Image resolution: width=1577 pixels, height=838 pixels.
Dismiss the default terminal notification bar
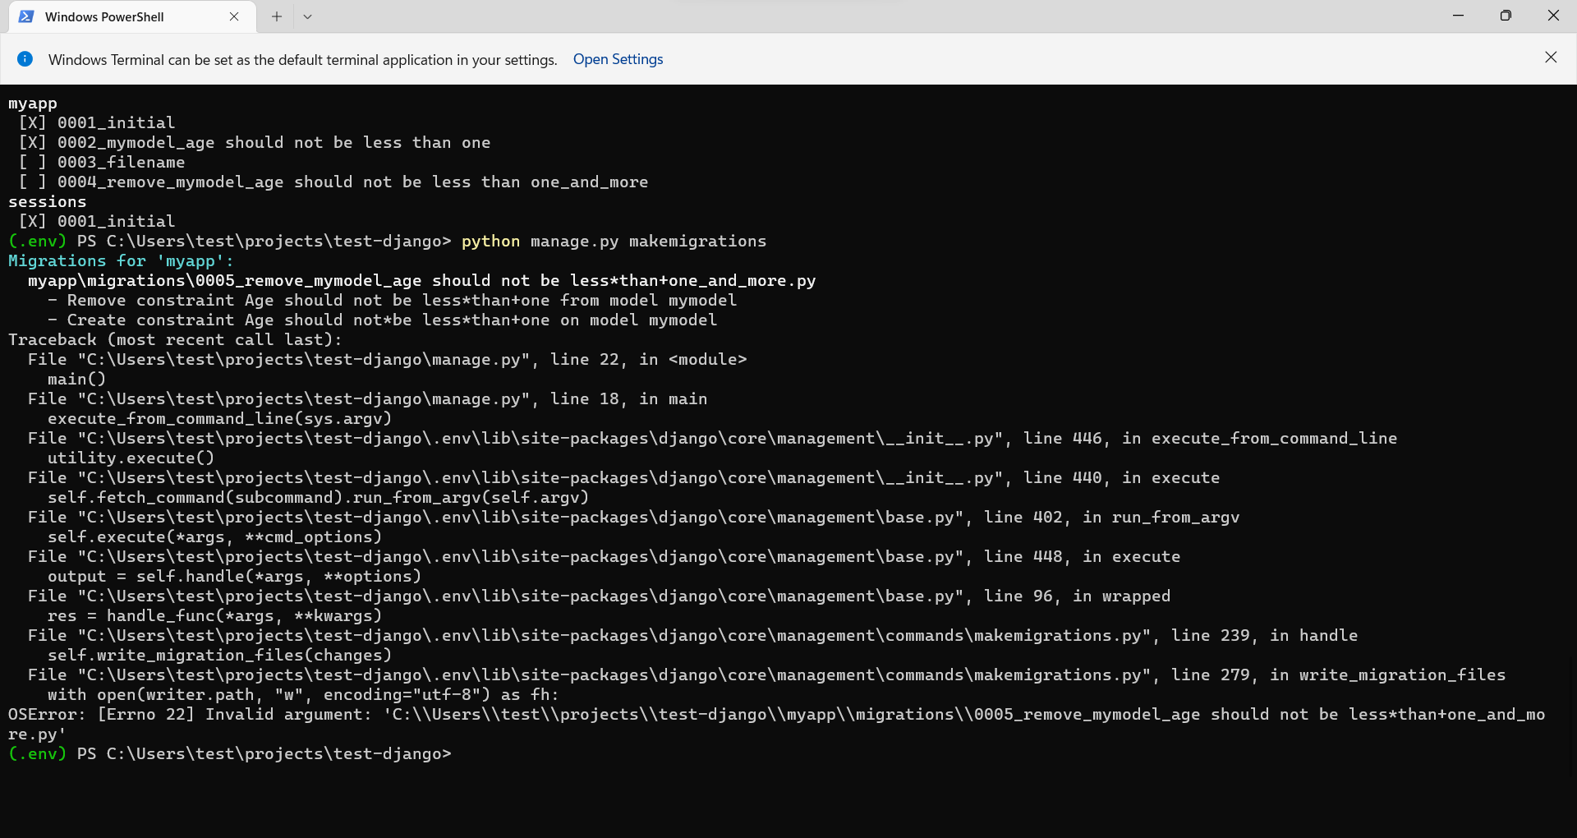point(1551,58)
